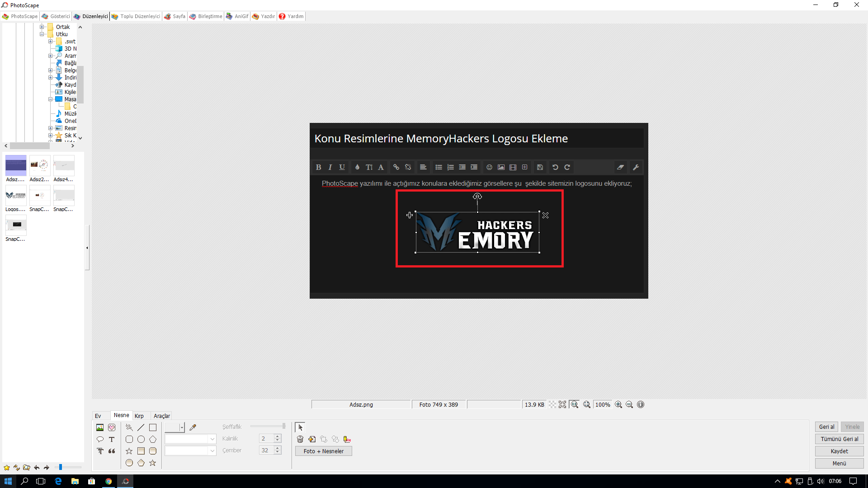Open the image info circle icon
This screenshot has width=868, height=488.
641,405
